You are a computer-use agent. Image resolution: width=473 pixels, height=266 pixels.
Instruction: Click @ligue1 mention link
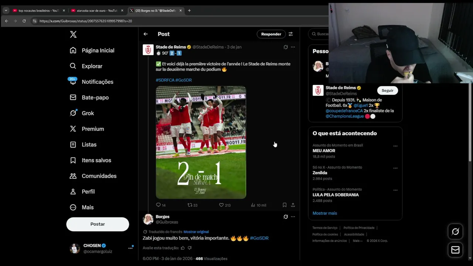[x=361, y=105]
